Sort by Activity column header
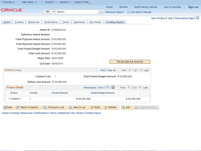 click(34, 93)
